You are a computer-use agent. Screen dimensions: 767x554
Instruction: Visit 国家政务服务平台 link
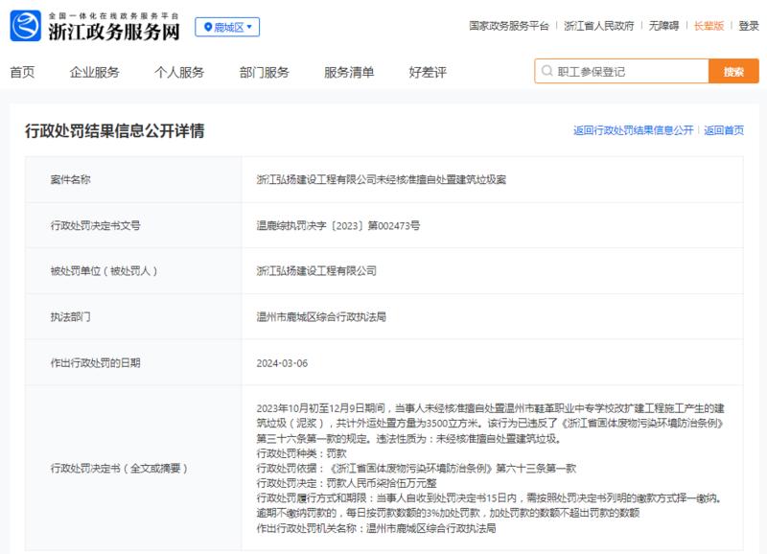(x=509, y=26)
